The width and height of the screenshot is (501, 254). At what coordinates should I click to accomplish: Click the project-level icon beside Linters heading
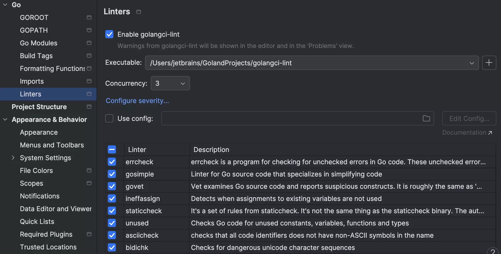(139, 12)
